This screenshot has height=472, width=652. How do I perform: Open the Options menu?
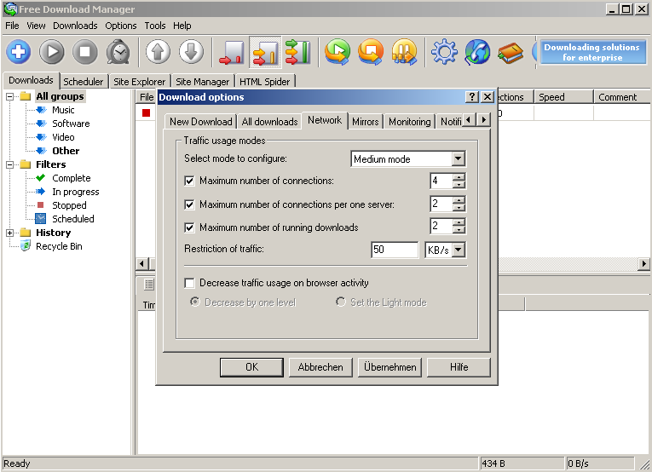(x=120, y=26)
